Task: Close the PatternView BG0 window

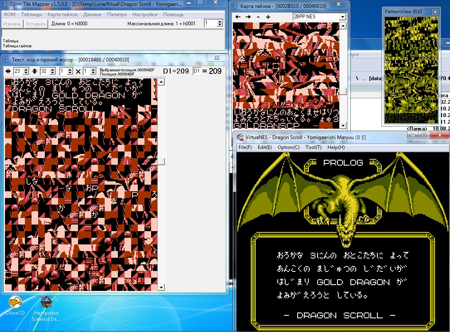Action: 435,12
